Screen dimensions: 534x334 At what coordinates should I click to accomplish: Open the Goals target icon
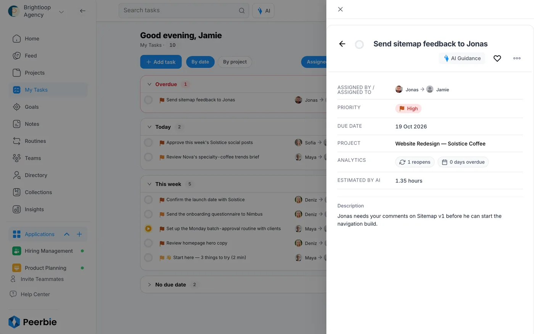point(16,107)
